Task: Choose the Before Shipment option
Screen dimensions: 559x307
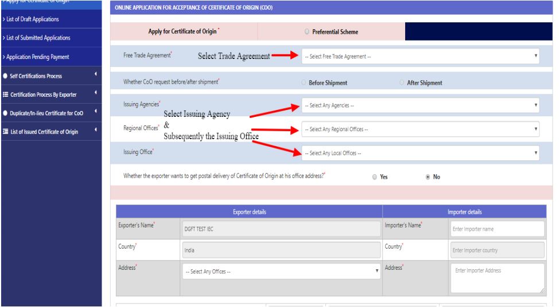Action: (x=304, y=83)
